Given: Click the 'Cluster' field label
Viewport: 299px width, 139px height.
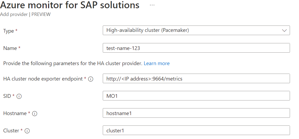Looking at the screenshot, I should [x=11, y=131].
